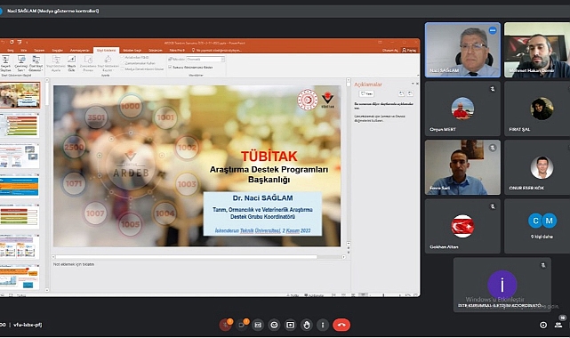The height and width of the screenshot is (338, 570).
Task: Close the Açıklamalar pane
Action: point(417,84)
